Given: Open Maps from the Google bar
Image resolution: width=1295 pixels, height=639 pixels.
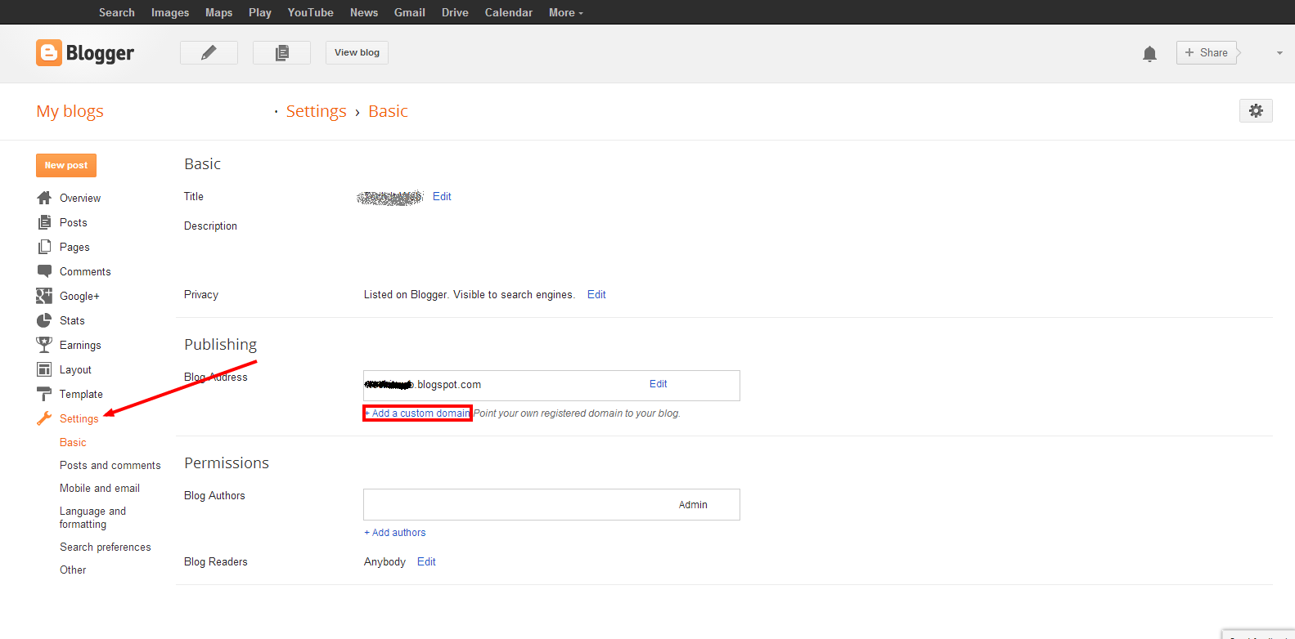Looking at the screenshot, I should 219,12.
